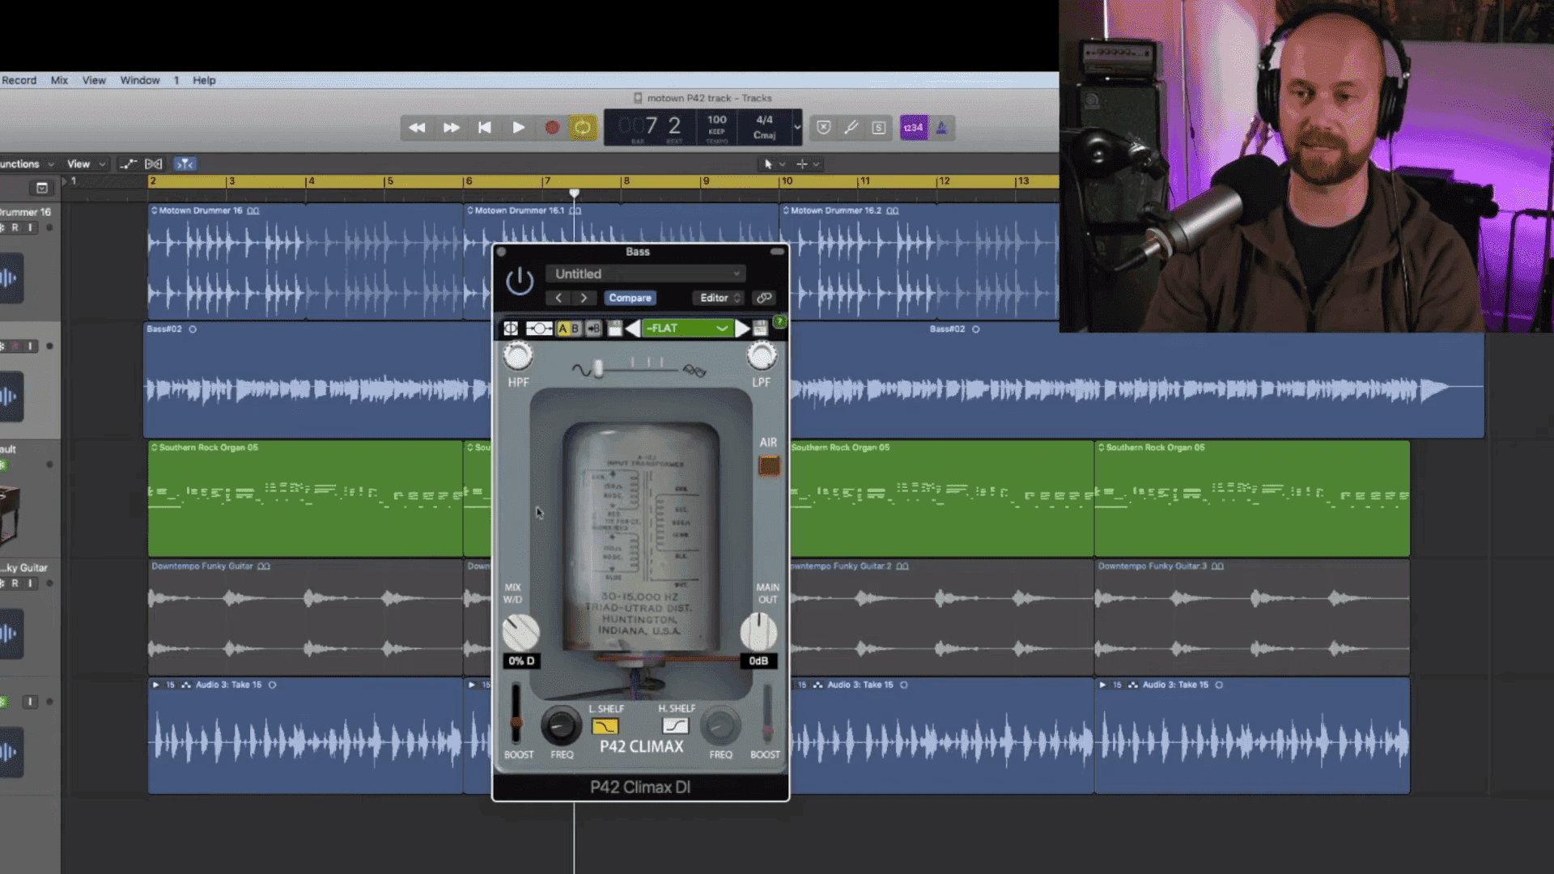The width and height of the screenshot is (1554, 874).
Task: Open the LCD display mode dropdown arrow
Action: tap(797, 128)
